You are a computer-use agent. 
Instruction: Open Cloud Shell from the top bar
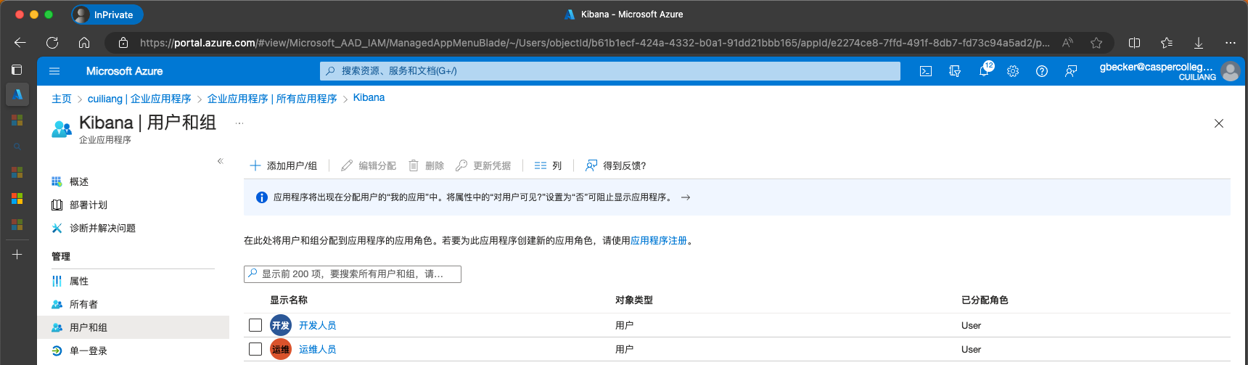click(x=926, y=71)
